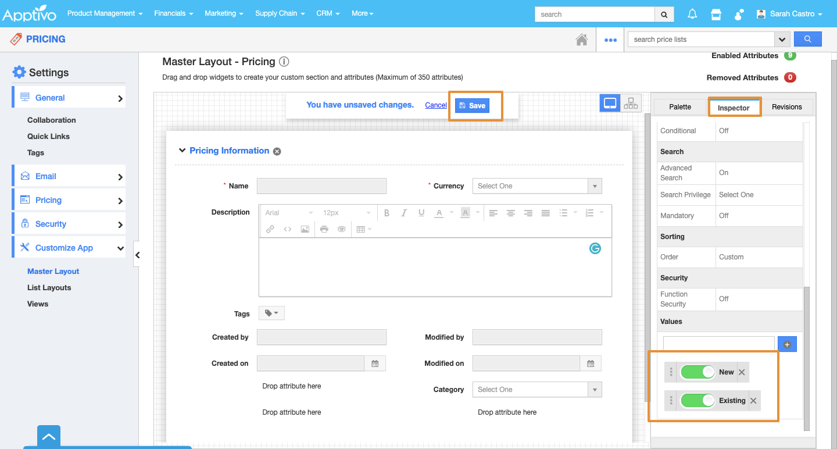837x449 pixels.
Task: Toggle bold formatting in Description editor
Action: [x=387, y=213]
